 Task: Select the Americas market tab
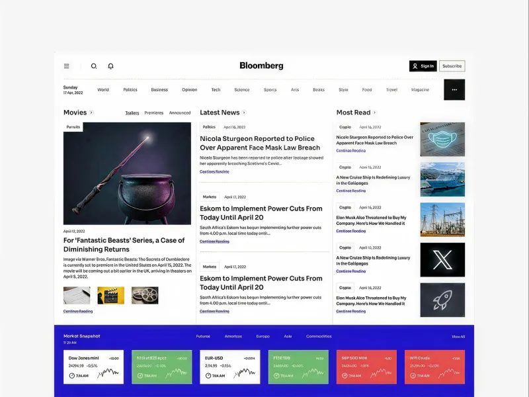pyautogui.click(x=233, y=336)
